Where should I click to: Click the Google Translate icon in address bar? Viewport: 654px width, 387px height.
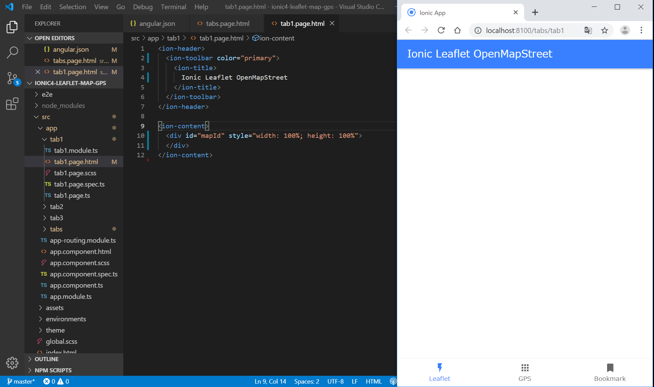[x=588, y=30]
